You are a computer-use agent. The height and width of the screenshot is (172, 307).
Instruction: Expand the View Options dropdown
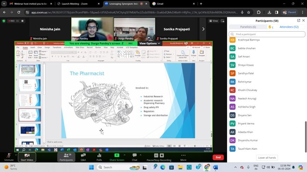(x=150, y=43)
